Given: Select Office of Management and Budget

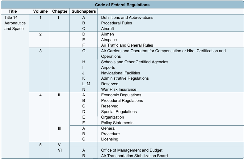Looking at the screenshot, I should click(132, 150).
